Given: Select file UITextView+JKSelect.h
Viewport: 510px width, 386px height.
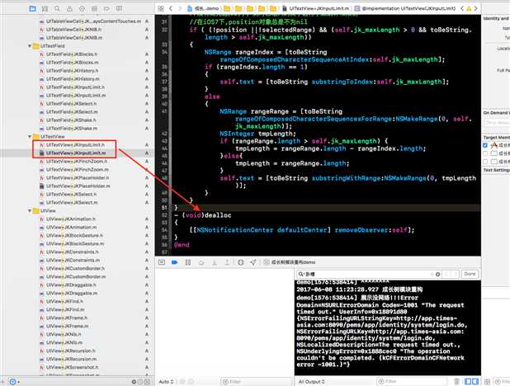Looking at the screenshot, I should pyautogui.click(x=71, y=194).
